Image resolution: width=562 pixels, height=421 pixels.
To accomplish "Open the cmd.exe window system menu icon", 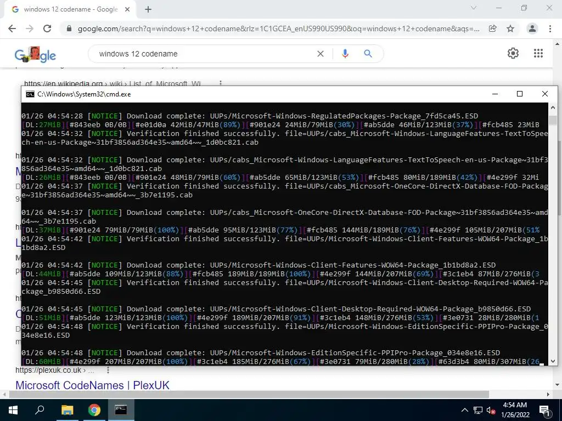I will pyautogui.click(x=30, y=94).
